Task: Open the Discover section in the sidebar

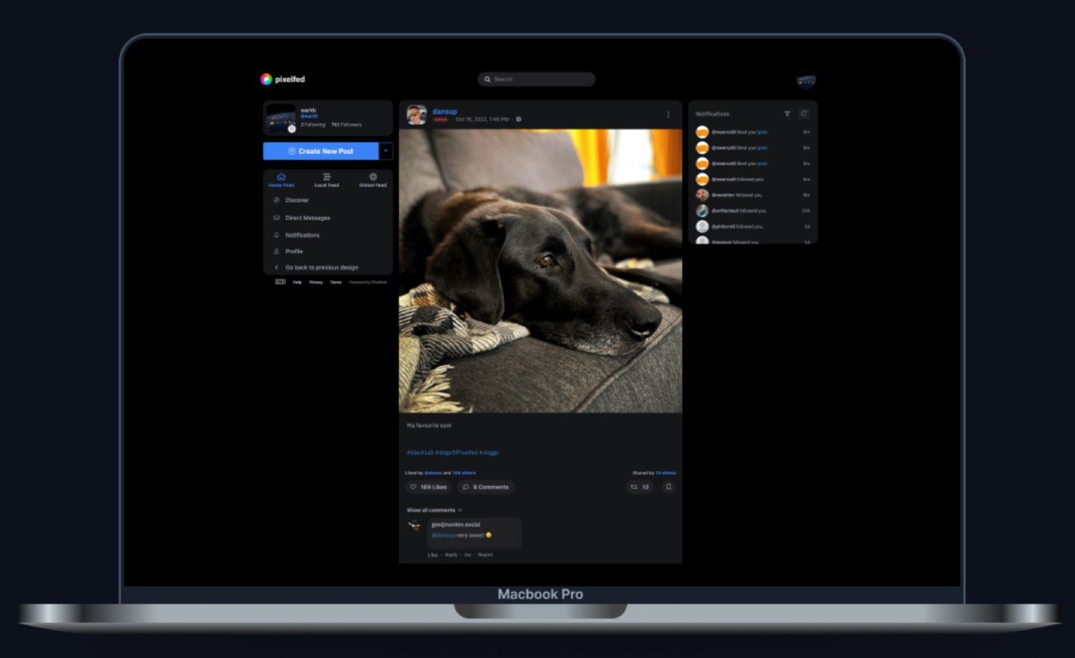Action: point(296,200)
